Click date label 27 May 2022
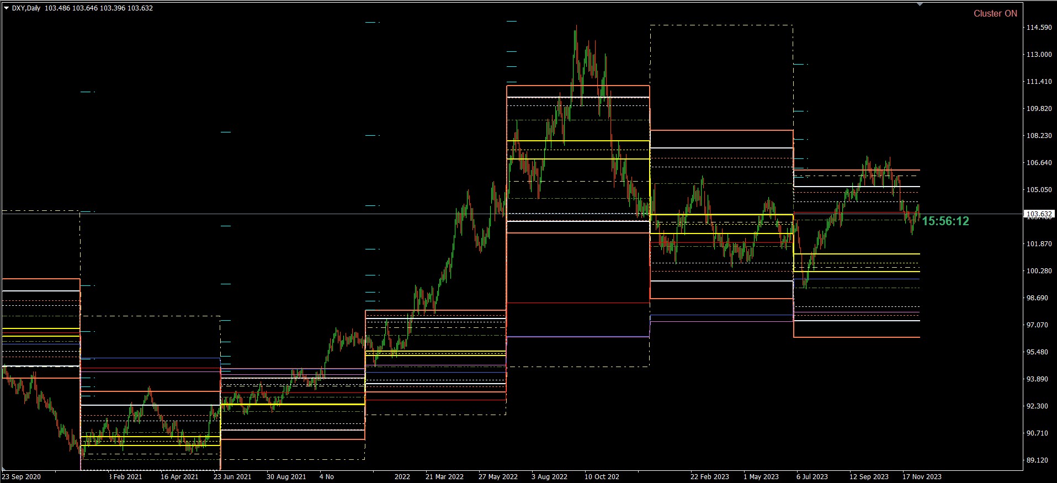The height and width of the screenshot is (483, 1057). [x=498, y=477]
